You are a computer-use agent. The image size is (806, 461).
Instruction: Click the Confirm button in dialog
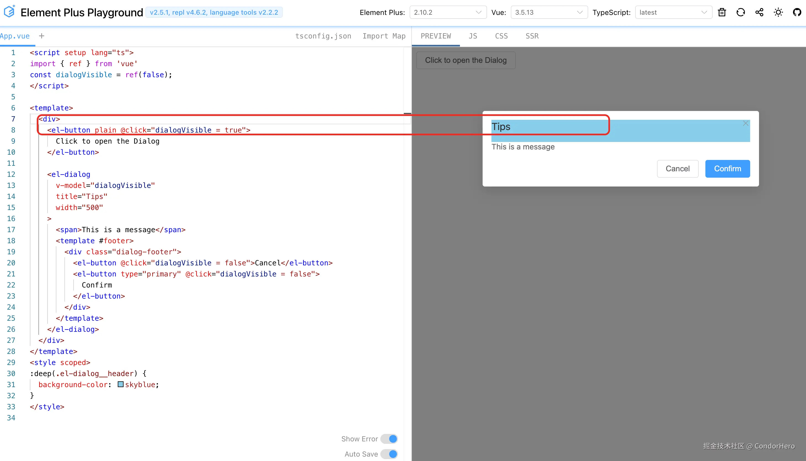coord(727,169)
